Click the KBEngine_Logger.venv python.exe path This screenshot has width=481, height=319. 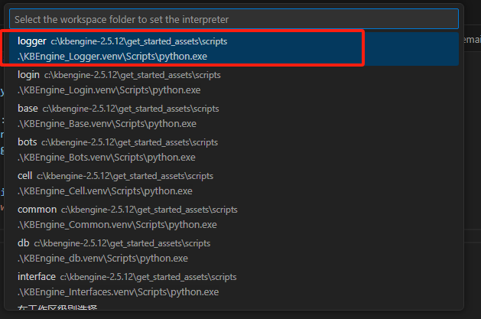pyautogui.click(x=112, y=57)
